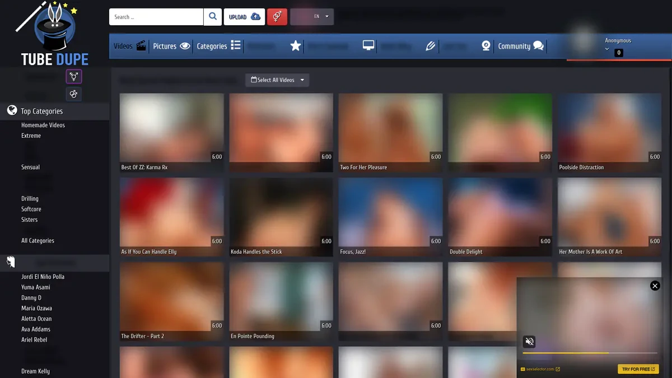Select Yuma Asami in sidebar list
672x378 pixels.
pyautogui.click(x=36, y=287)
